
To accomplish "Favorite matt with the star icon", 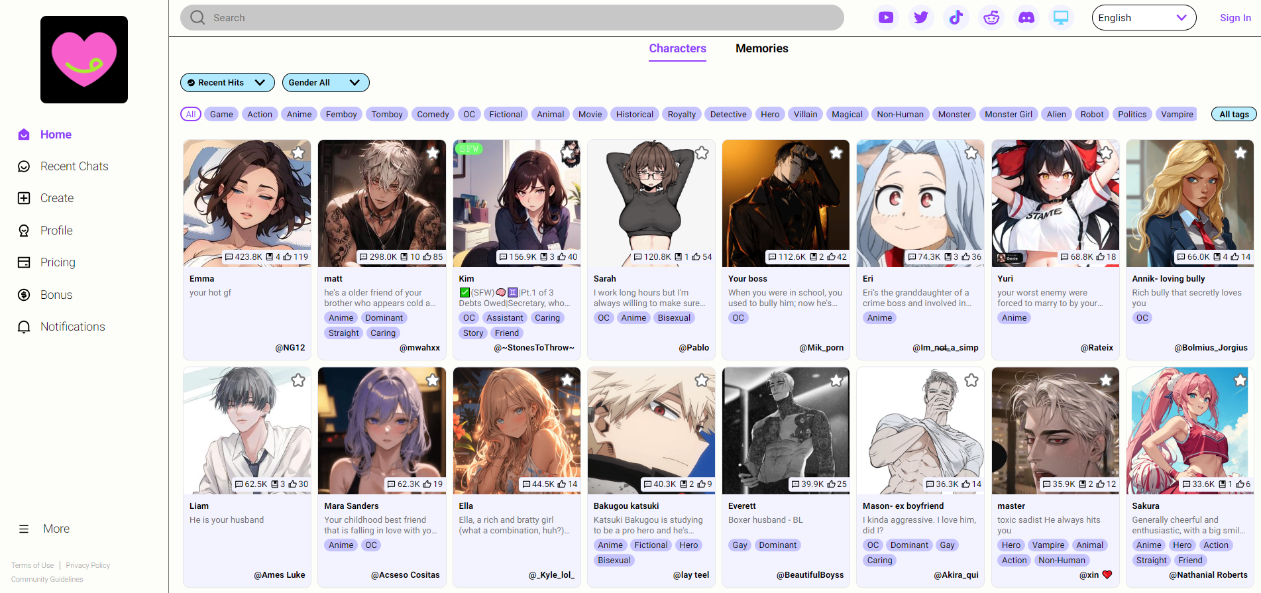I will click(433, 153).
